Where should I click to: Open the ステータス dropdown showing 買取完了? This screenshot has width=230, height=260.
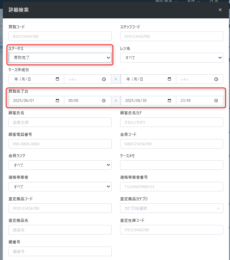click(60, 58)
